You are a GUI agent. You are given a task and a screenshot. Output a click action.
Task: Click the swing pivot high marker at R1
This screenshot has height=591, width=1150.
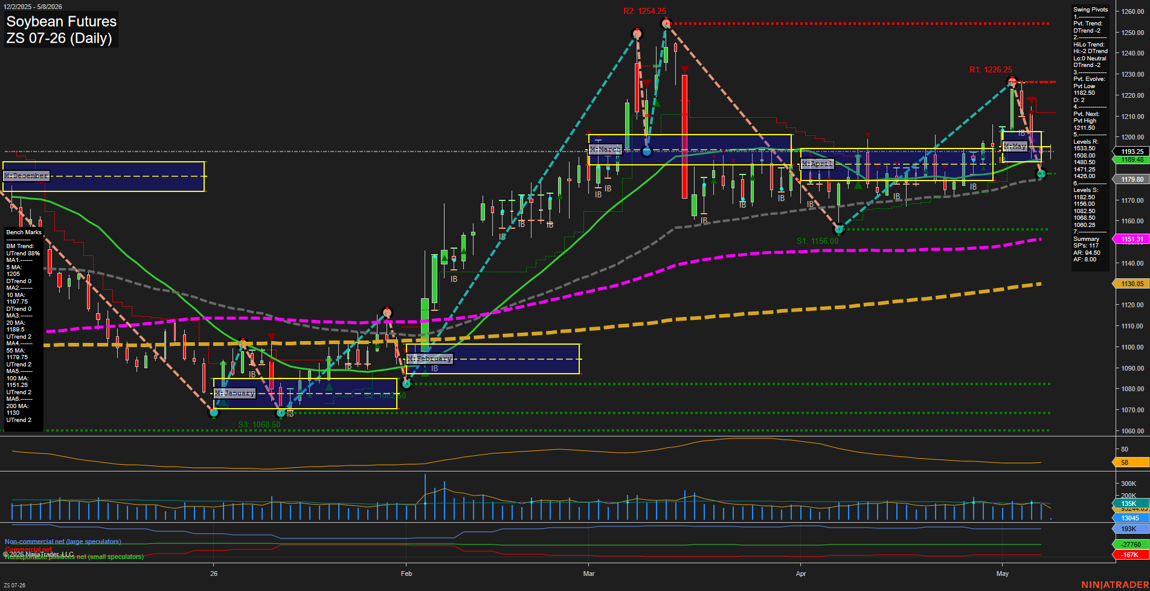click(1012, 81)
